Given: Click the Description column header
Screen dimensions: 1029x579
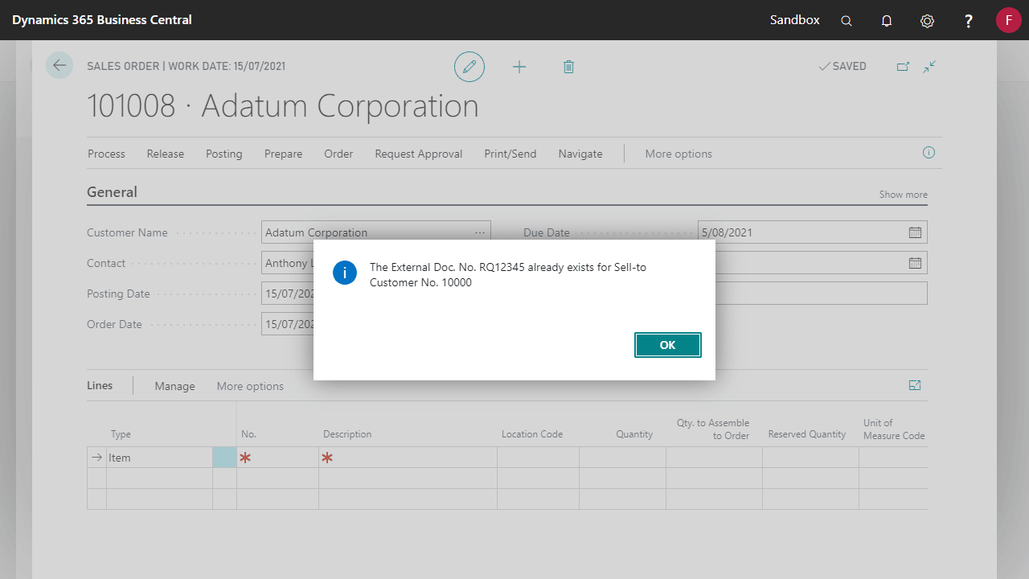Looking at the screenshot, I should click(x=347, y=434).
